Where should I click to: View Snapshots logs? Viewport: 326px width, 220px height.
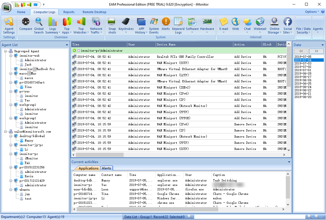(x=112, y=26)
